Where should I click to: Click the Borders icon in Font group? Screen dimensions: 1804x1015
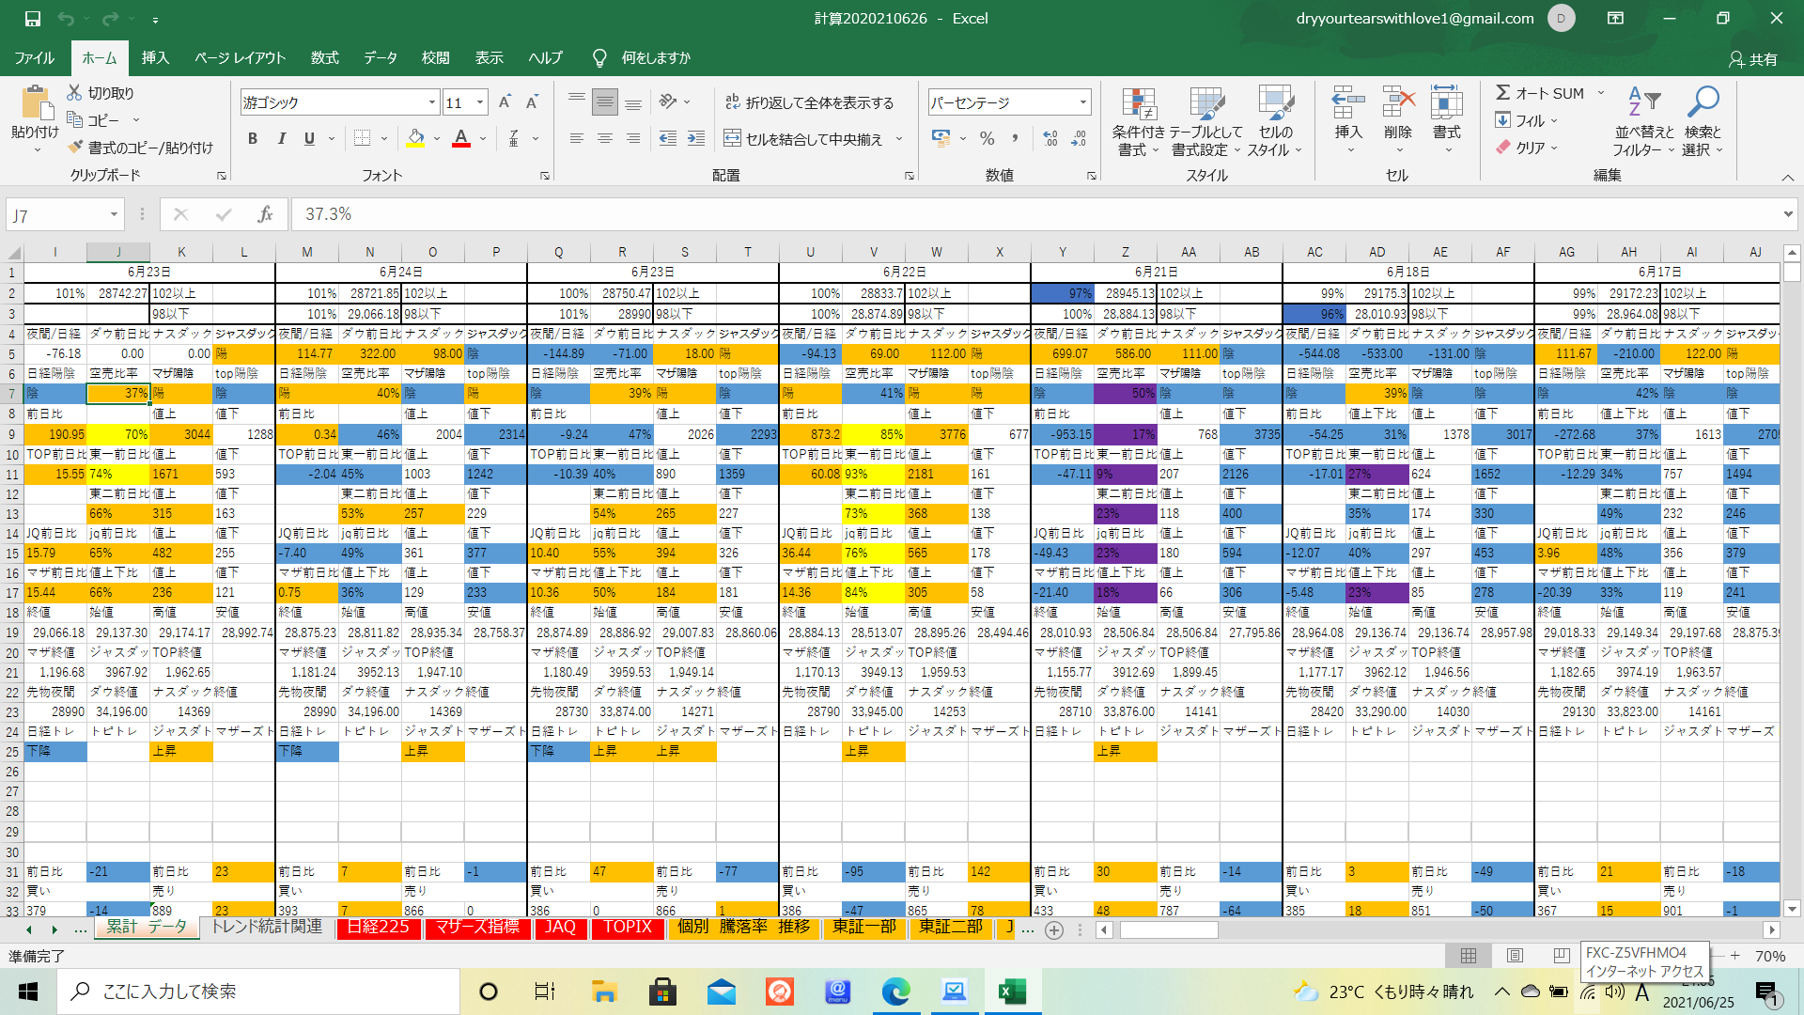point(362,139)
